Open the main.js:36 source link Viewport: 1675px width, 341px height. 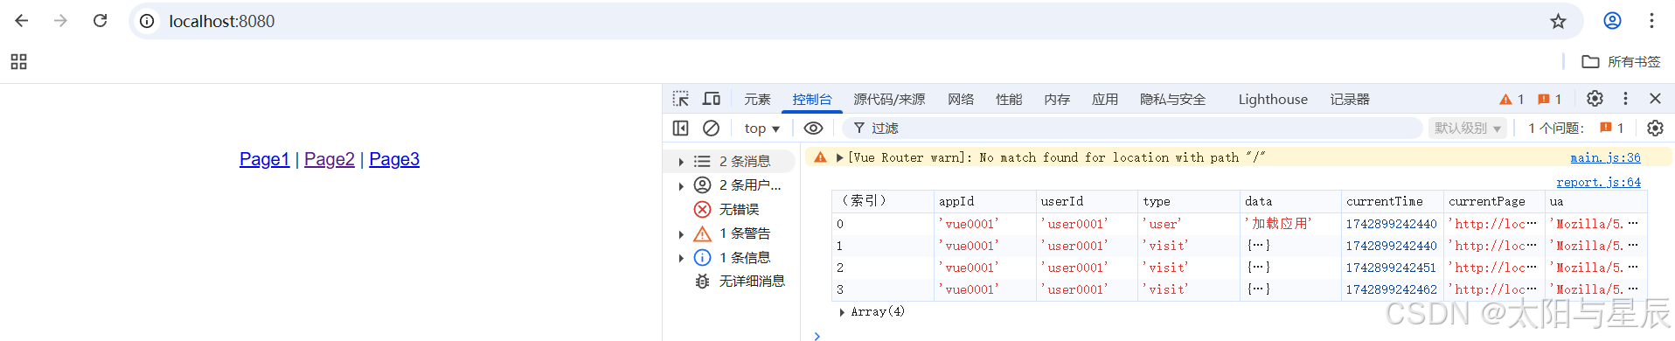point(1605,157)
